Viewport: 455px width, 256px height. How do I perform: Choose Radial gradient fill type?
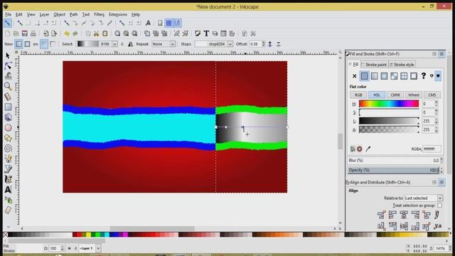point(384,76)
